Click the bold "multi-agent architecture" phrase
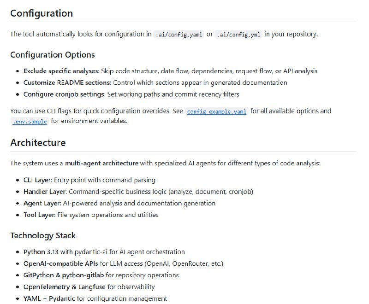The height and width of the screenshot is (304, 369). click(101, 163)
